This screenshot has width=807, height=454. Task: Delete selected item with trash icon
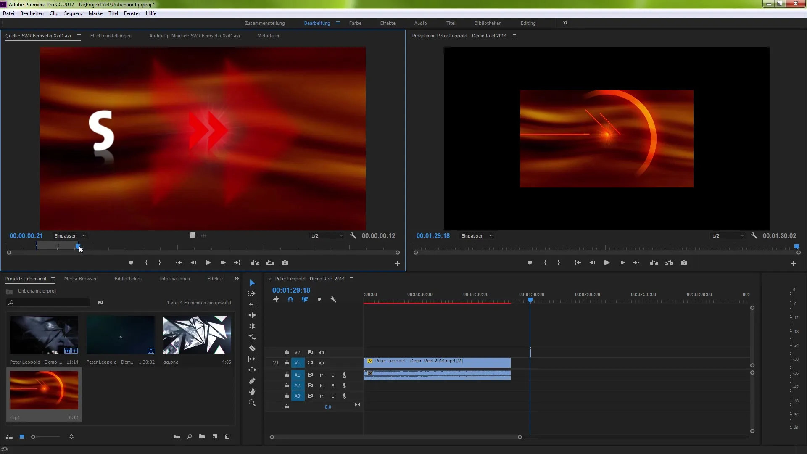(227, 437)
